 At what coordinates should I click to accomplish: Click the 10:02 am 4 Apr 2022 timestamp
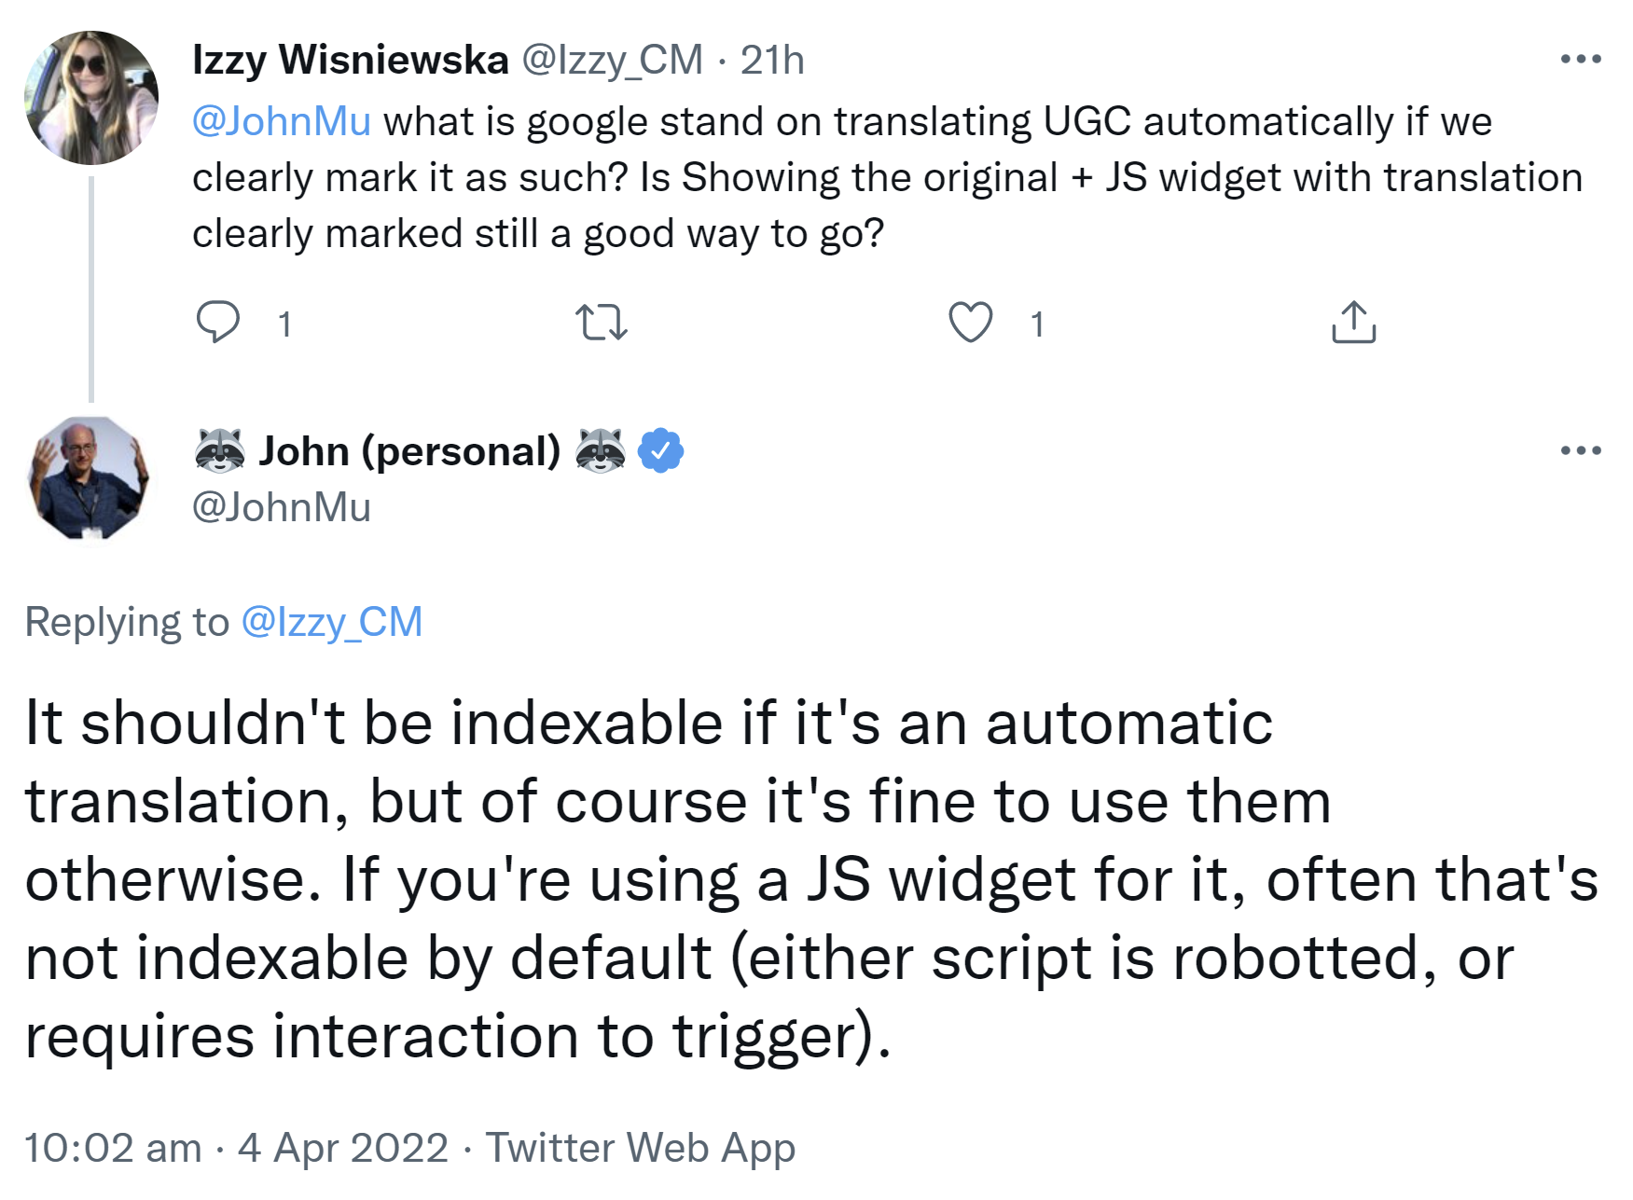(x=237, y=1148)
